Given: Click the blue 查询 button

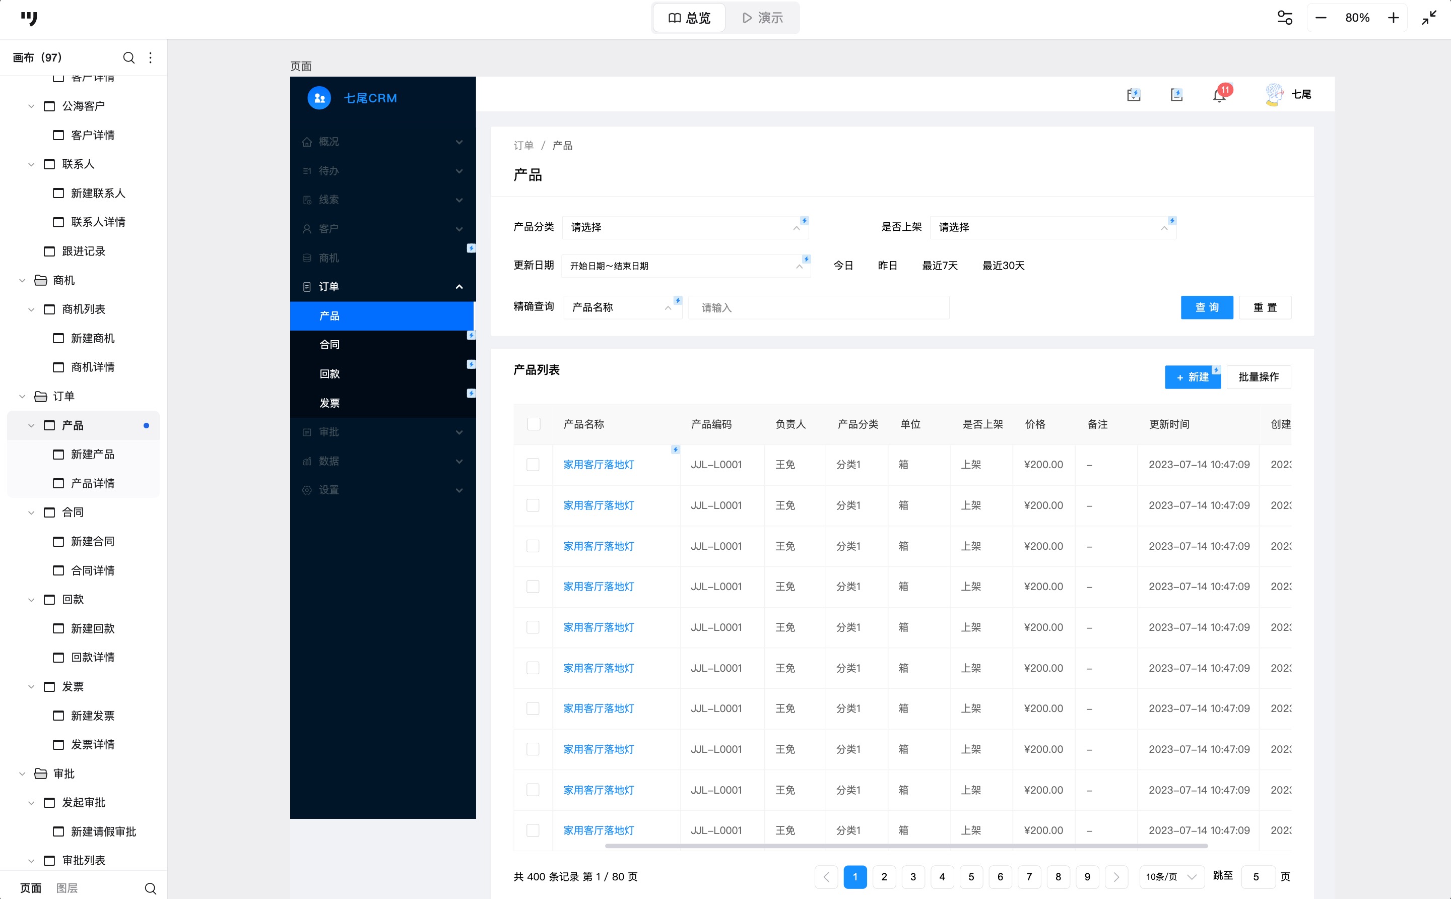Looking at the screenshot, I should 1206,307.
